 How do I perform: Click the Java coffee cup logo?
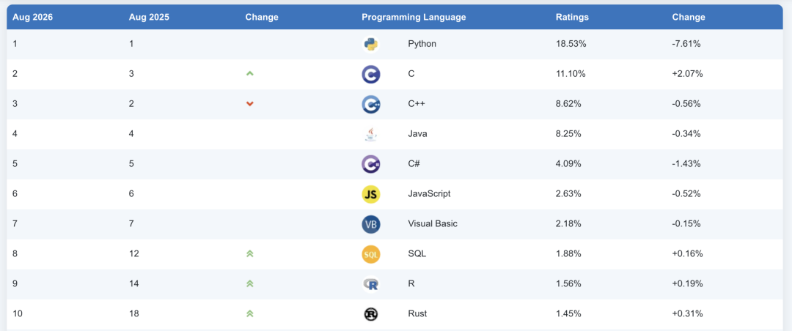pyautogui.click(x=371, y=134)
